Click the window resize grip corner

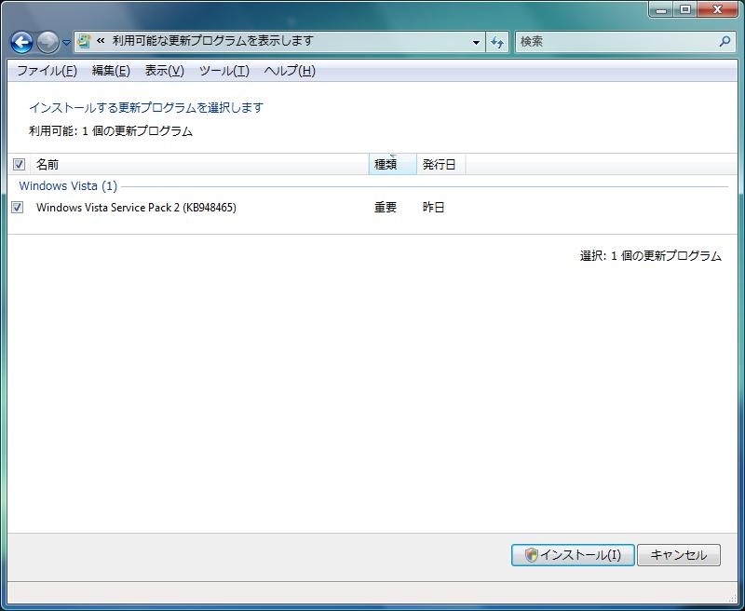tap(732, 599)
